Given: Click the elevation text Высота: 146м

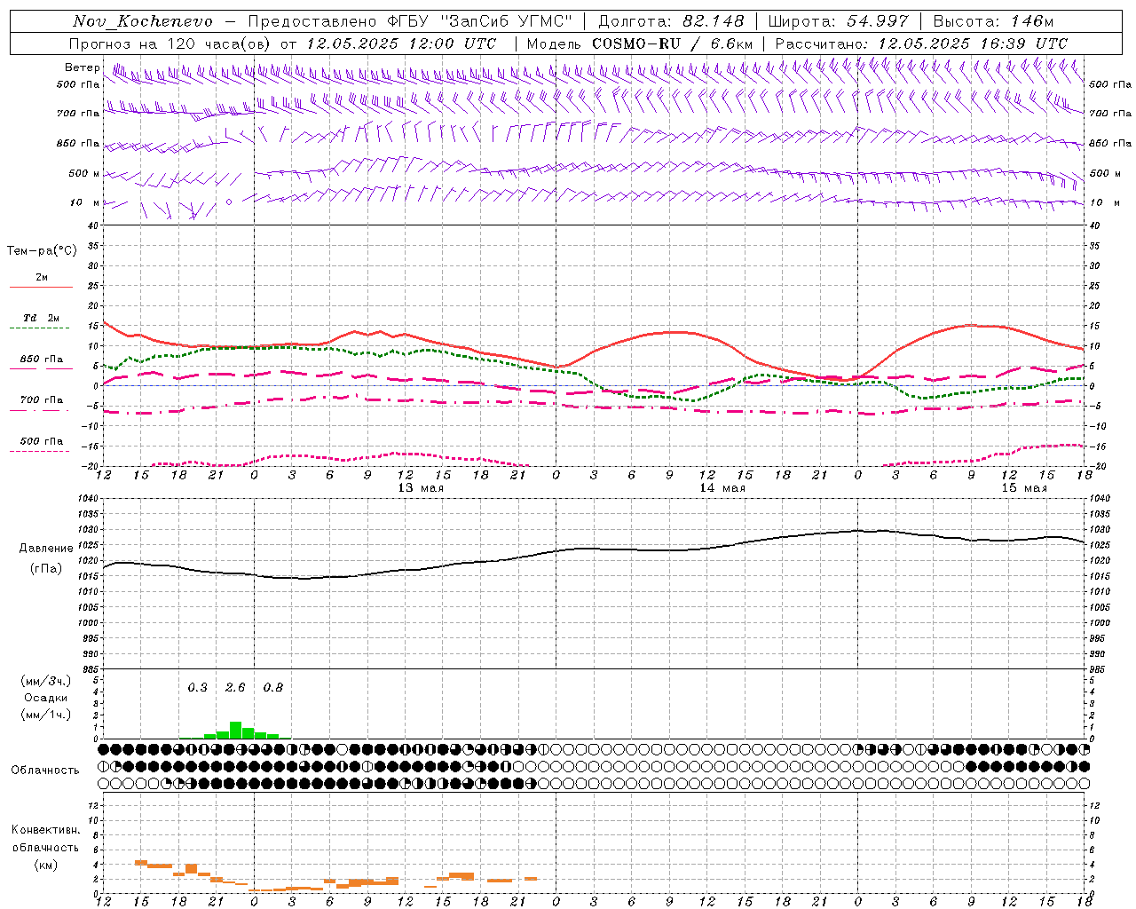Looking at the screenshot, I should [994, 21].
